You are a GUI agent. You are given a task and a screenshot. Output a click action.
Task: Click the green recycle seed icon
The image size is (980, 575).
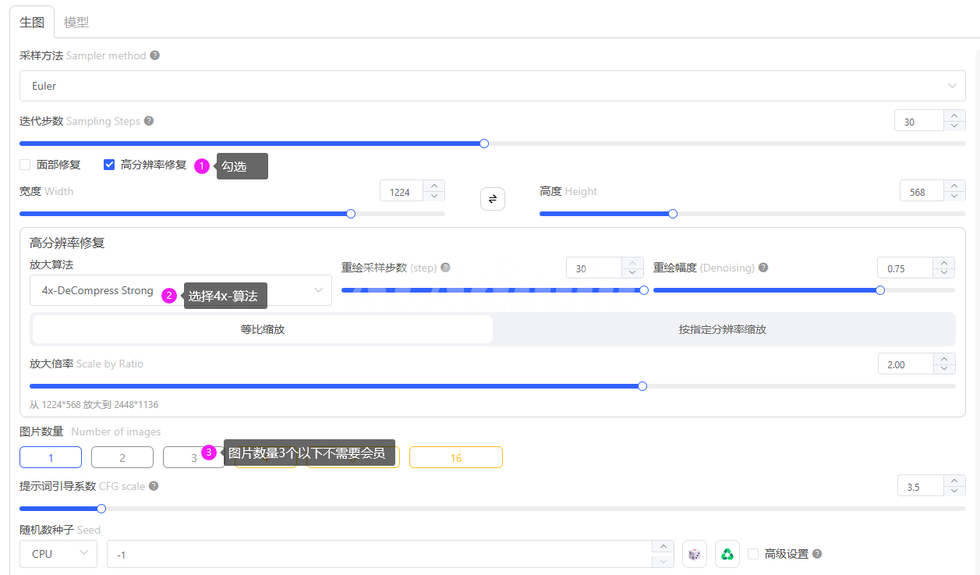727,554
